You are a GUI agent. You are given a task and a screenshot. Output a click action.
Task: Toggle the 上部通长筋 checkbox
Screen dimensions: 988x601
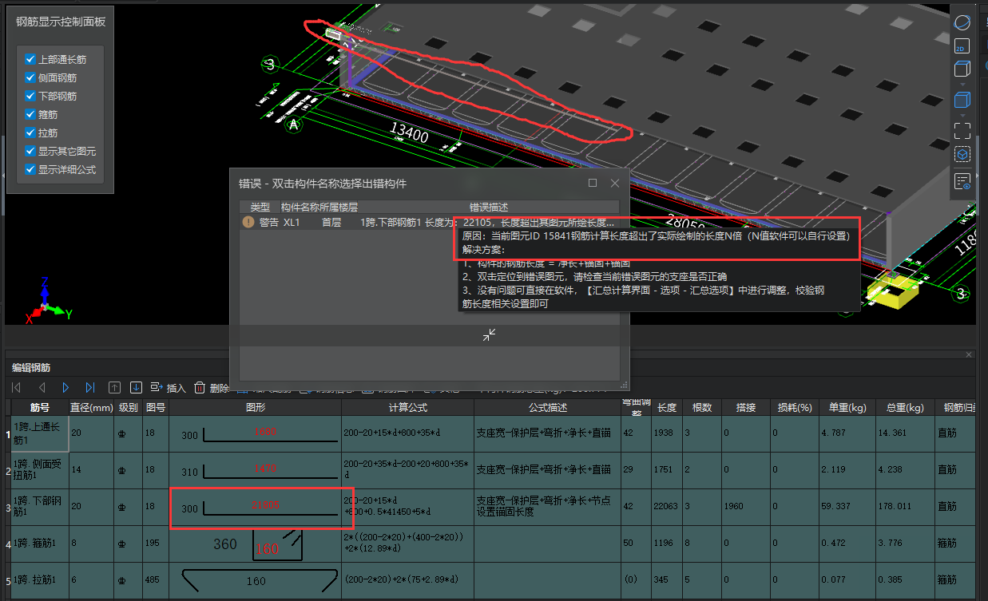(30, 59)
